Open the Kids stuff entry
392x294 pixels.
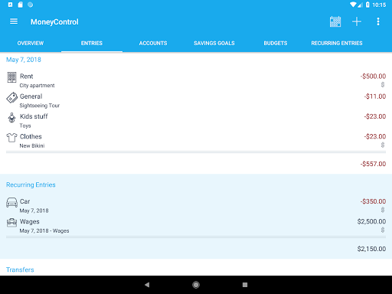pyautogui.click(x=196, y=121)
